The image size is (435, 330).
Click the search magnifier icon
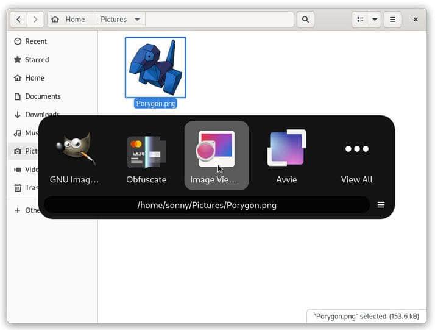coord(305,20)
